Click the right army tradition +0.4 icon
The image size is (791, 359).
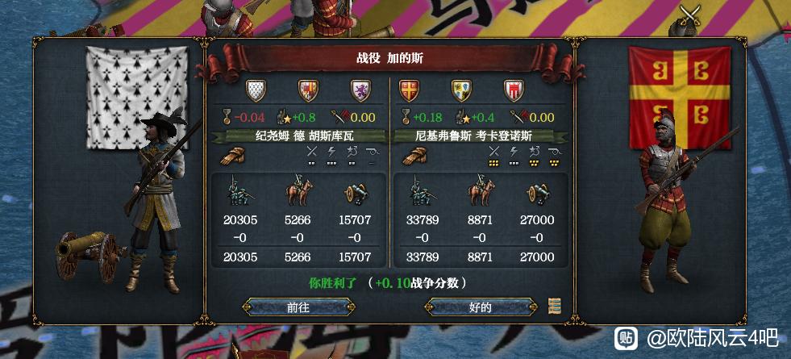click(x=463, y=118)
